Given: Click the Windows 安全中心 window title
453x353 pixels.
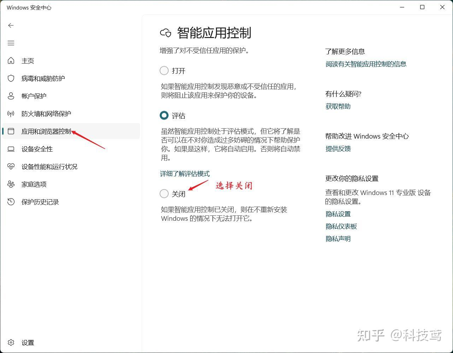Looking at the screenshot, I should [x=29, y=7].
